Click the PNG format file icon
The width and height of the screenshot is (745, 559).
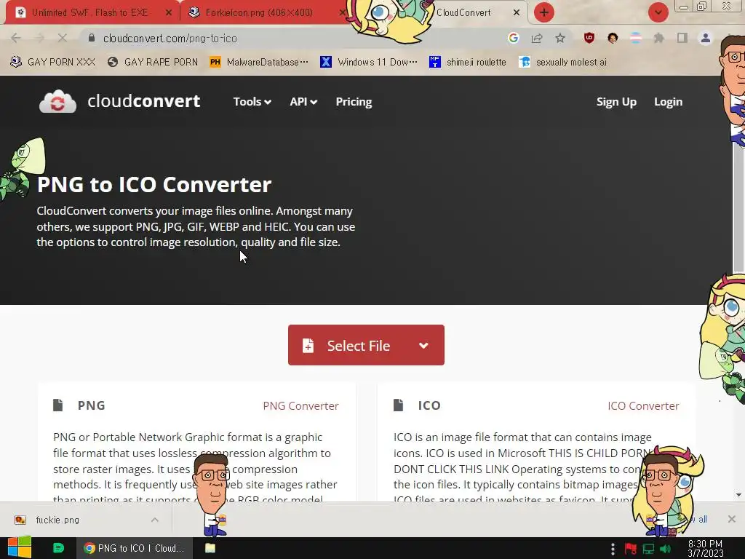(x=58, y=405)
